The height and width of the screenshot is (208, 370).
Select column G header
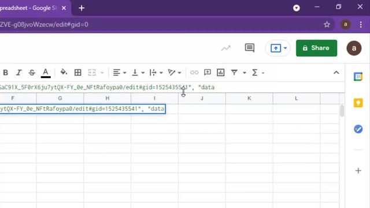click(x=60, y=98)
